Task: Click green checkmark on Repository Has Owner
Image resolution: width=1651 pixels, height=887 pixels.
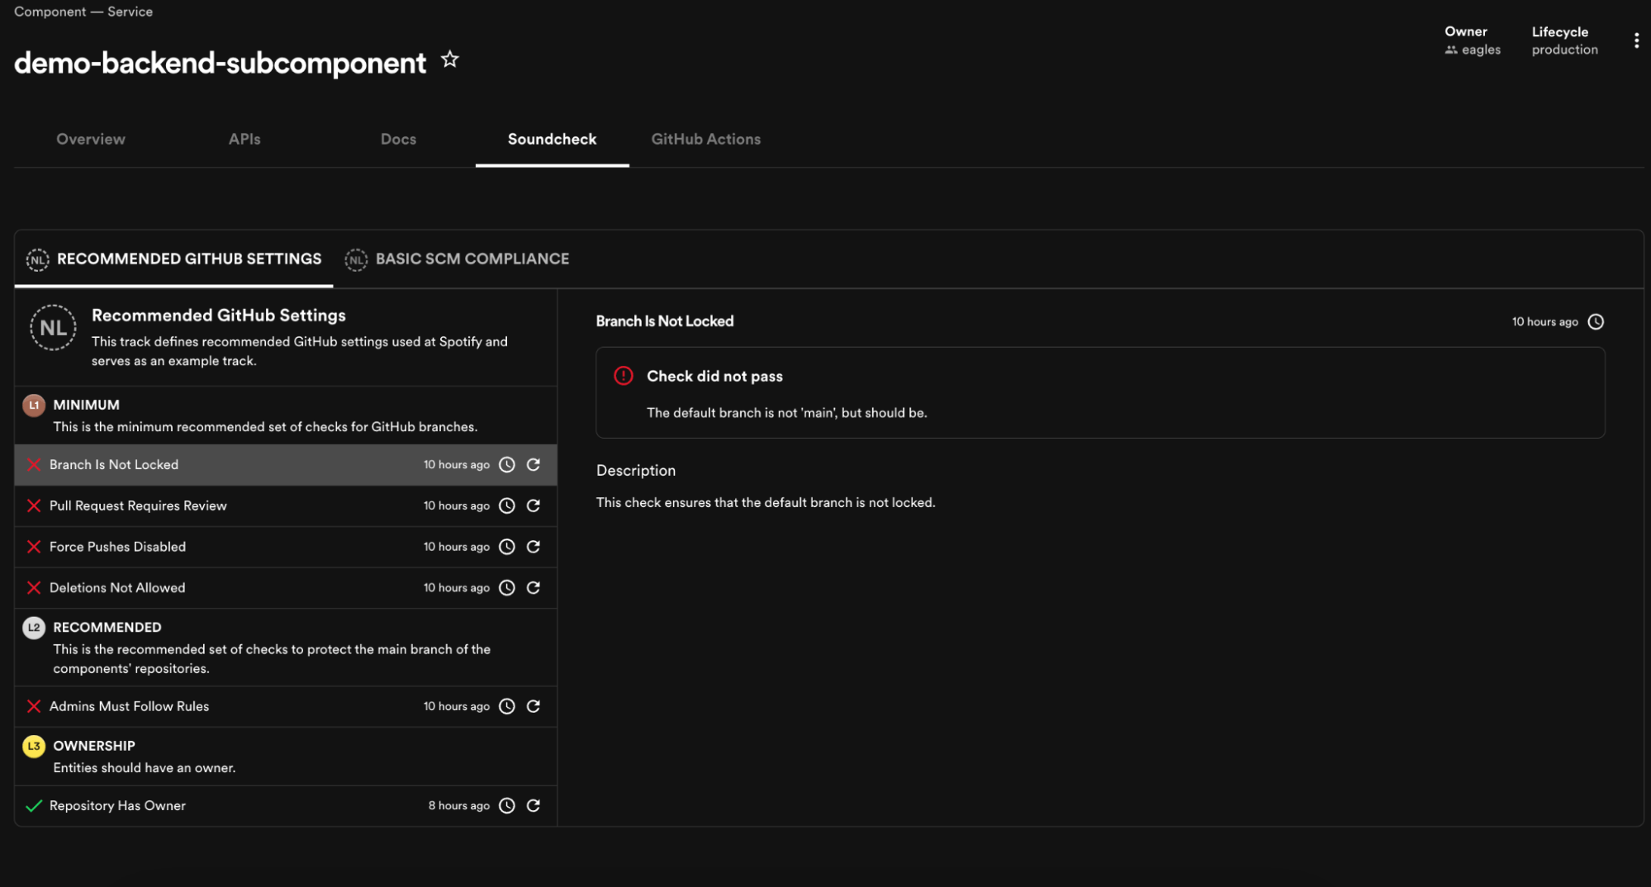Action: click(34, 805)
